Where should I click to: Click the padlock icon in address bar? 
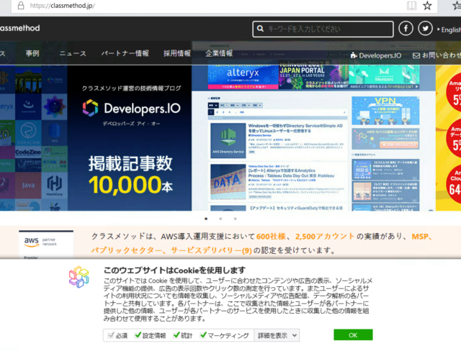21,6
